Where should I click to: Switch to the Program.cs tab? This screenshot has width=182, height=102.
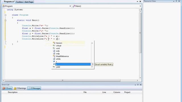click(9, 2)
